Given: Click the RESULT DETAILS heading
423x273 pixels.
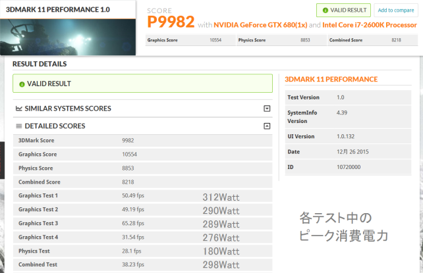Looking at the screenshot, I should (40, 64).
